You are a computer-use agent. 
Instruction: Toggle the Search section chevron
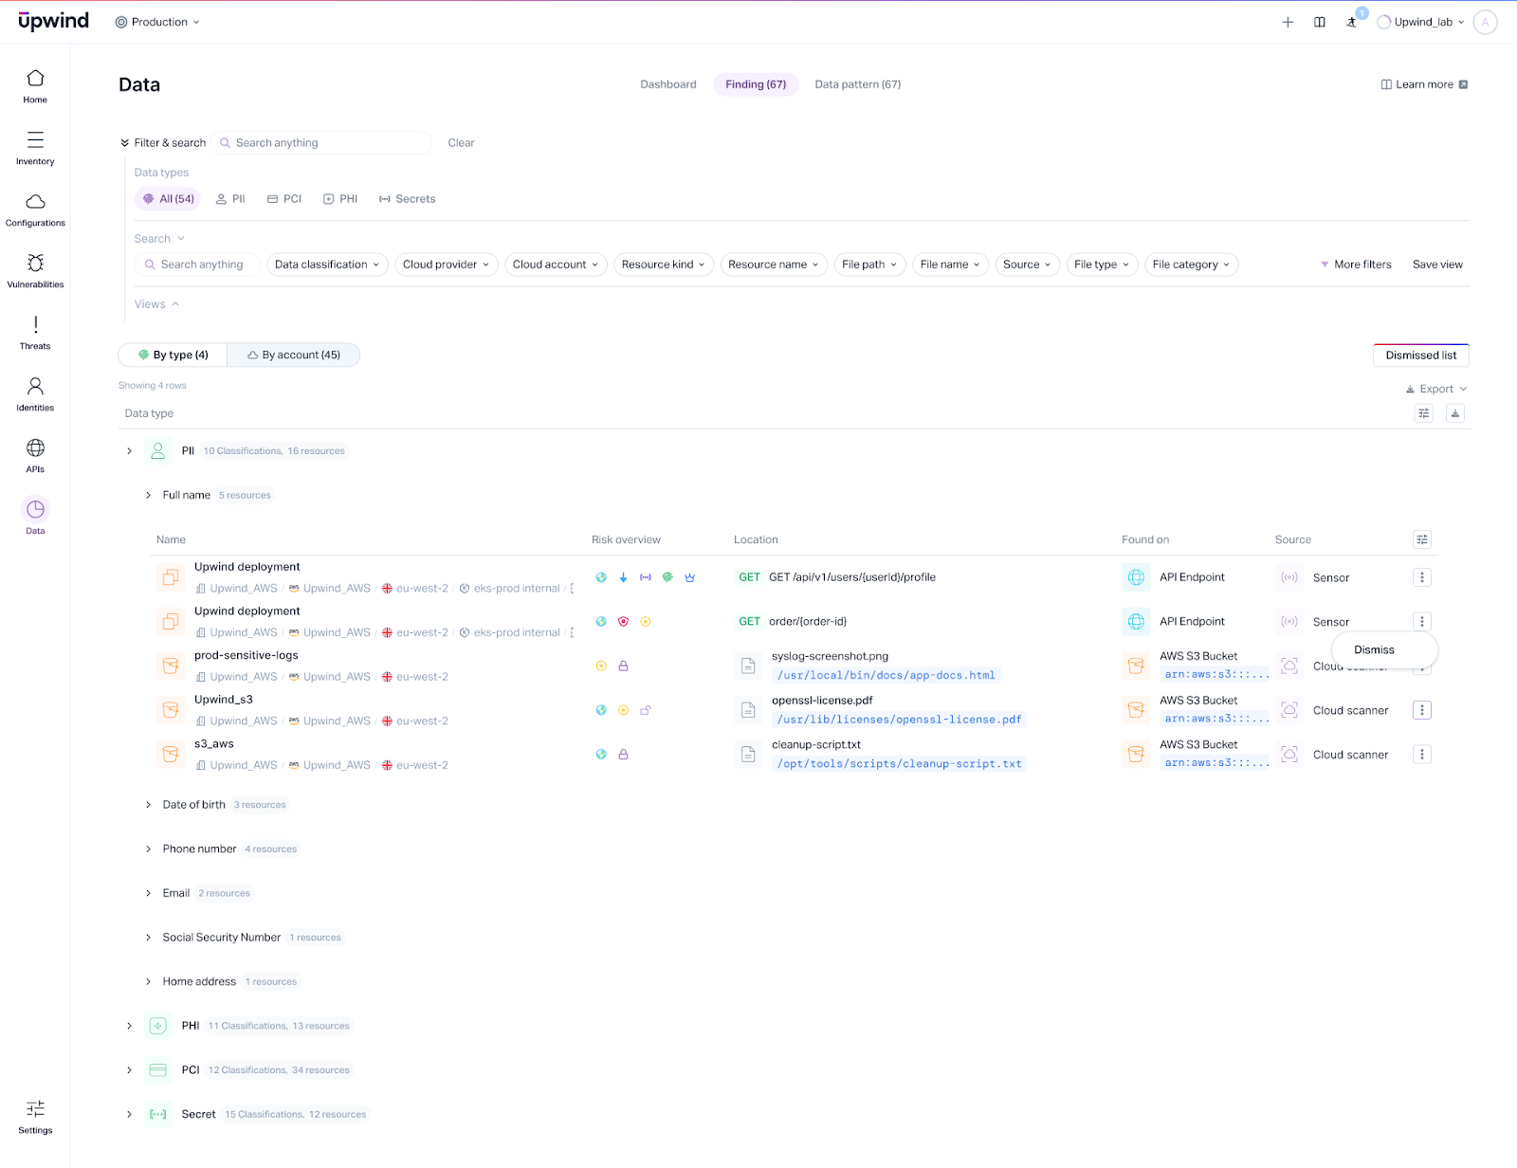[x=181, y=239]
